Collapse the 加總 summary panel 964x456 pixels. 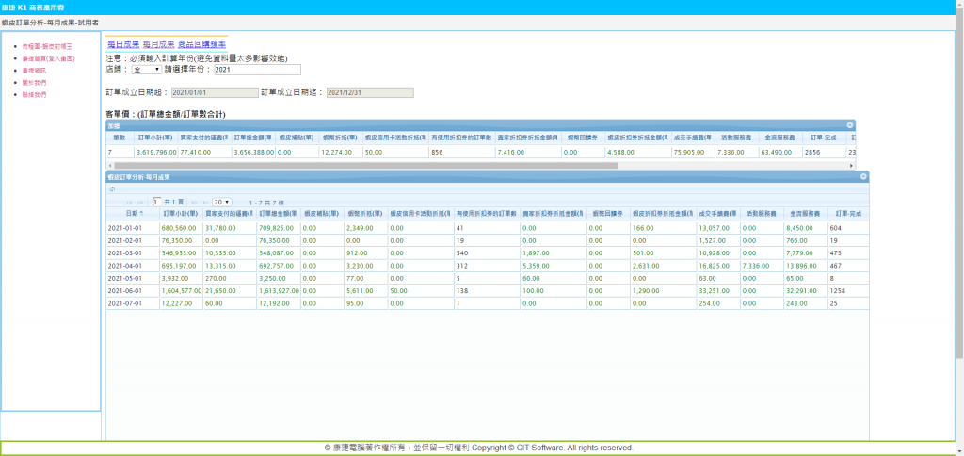tap(849, 124)
